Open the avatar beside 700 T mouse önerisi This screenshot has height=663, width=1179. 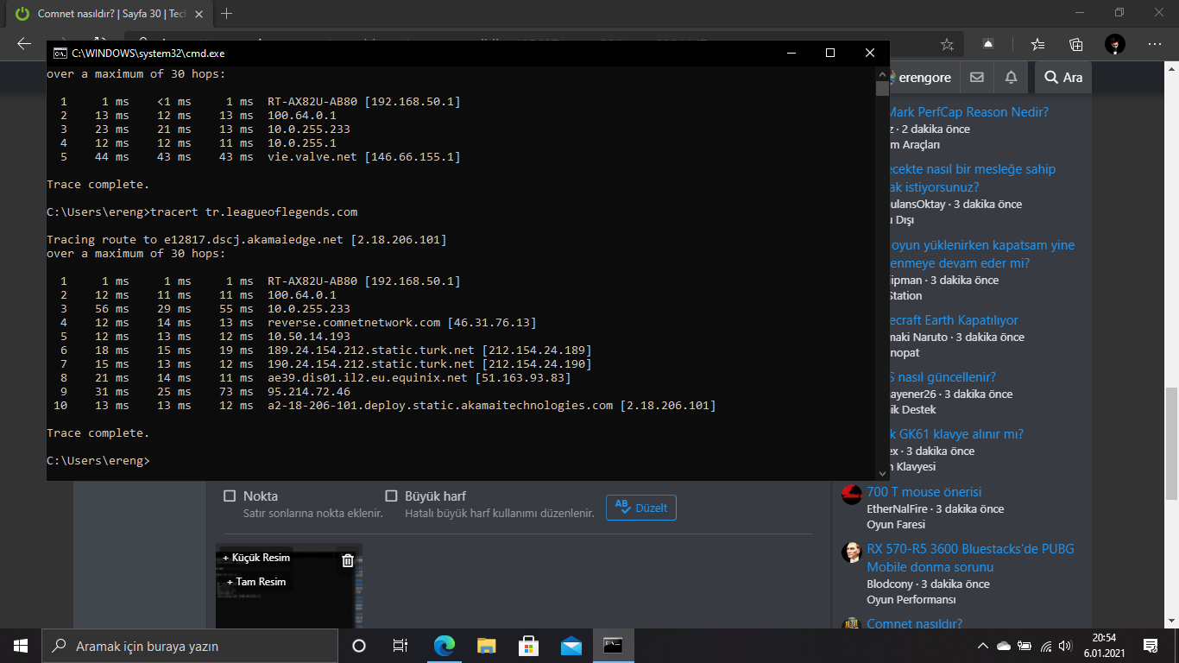pyautogui.click(x=852, y=495)
